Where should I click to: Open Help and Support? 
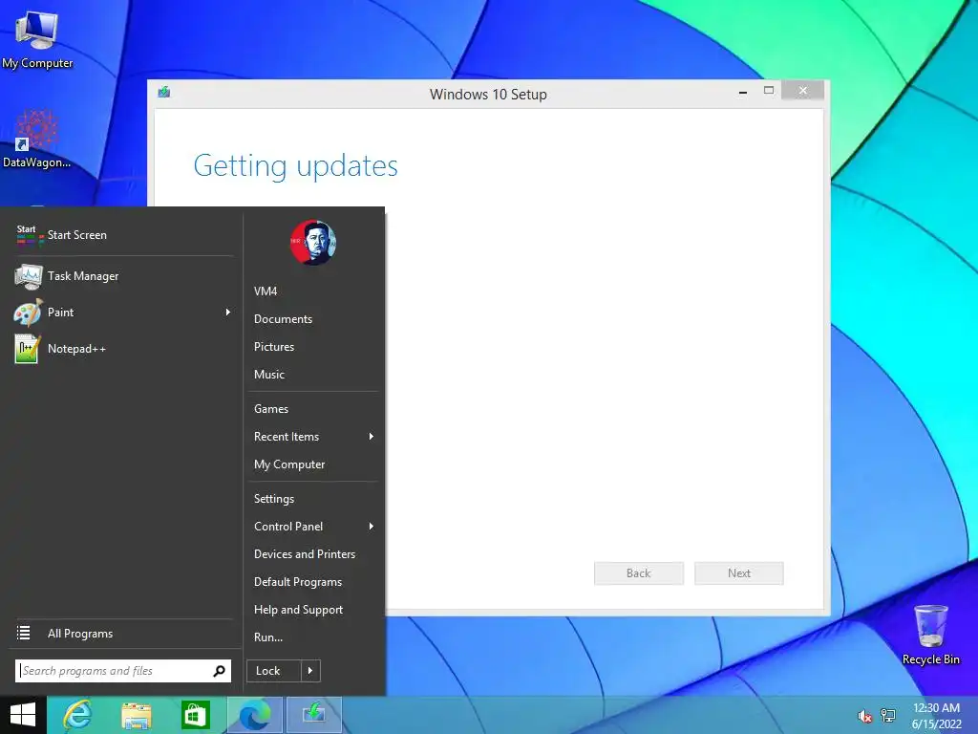click(313, 610)
